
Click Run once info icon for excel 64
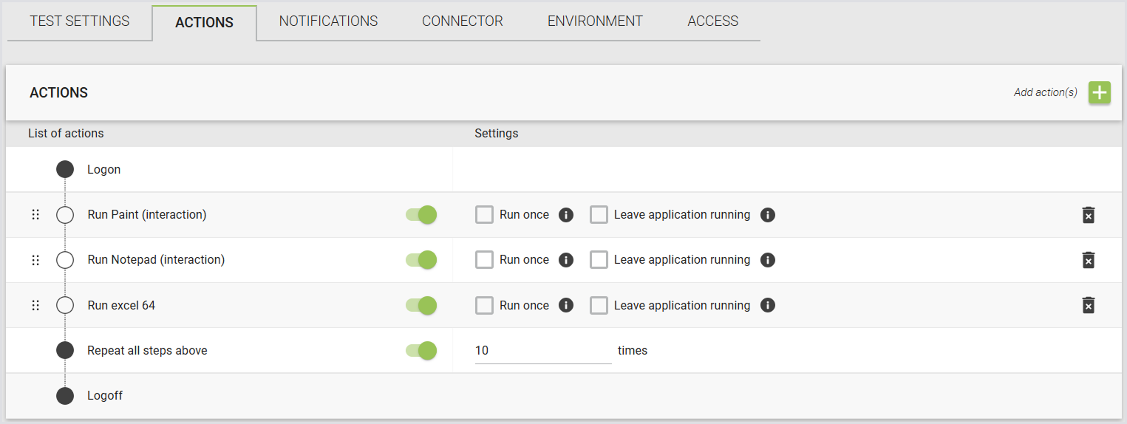point(566,305)
